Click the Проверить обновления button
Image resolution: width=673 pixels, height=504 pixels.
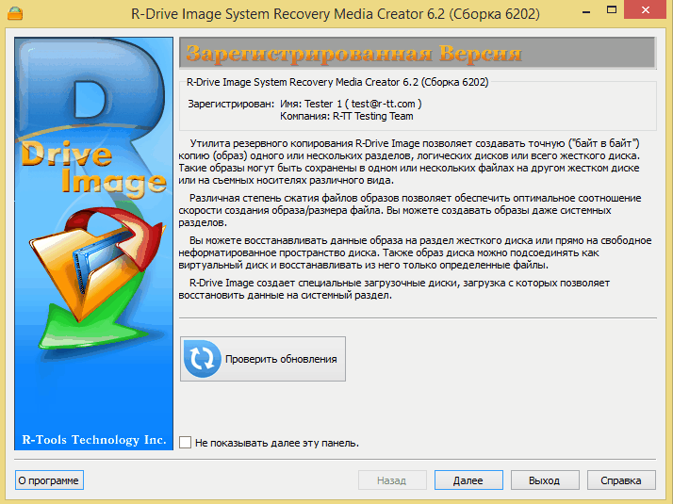(x=263, y=359)
